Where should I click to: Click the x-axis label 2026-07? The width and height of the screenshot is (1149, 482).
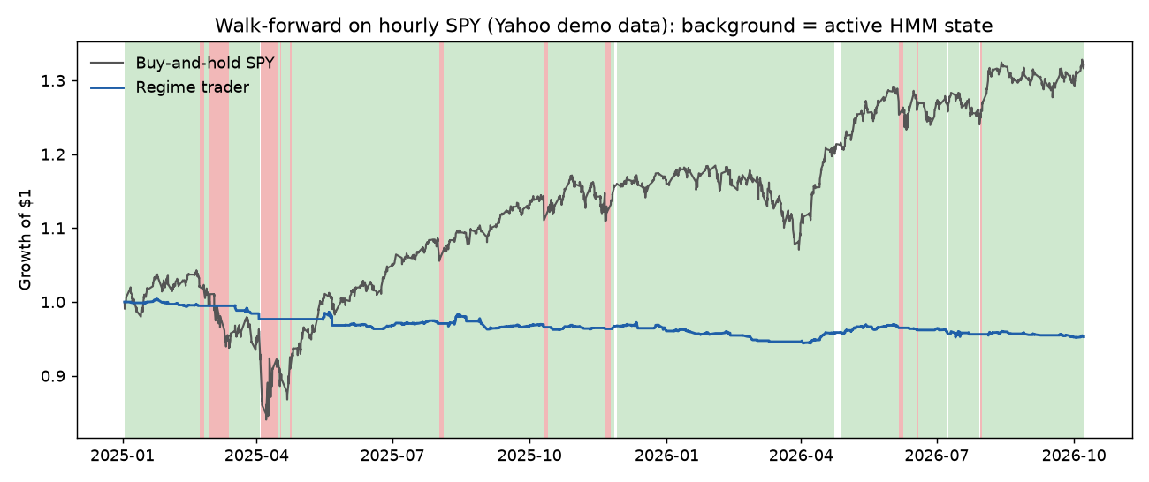coord(935,456)
